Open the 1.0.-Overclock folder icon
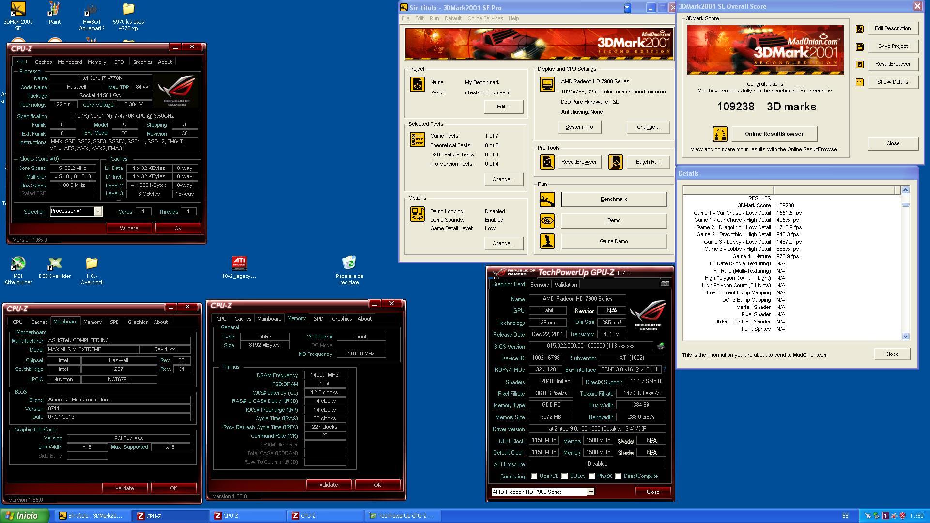The width and height of the screenshot is (930, 523). coord(92,270)
